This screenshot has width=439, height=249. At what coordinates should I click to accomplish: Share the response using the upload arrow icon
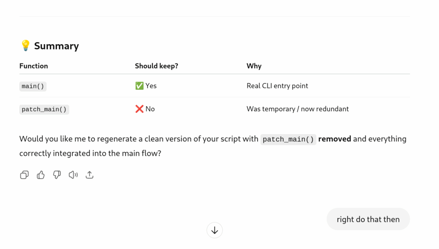[89, 175]
